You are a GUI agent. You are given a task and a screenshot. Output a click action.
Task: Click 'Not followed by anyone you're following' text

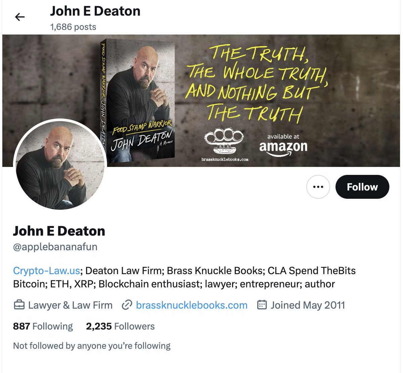[92, 346]
